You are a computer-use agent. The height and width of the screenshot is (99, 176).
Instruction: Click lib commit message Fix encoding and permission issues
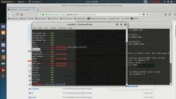[x=77, y=93]
